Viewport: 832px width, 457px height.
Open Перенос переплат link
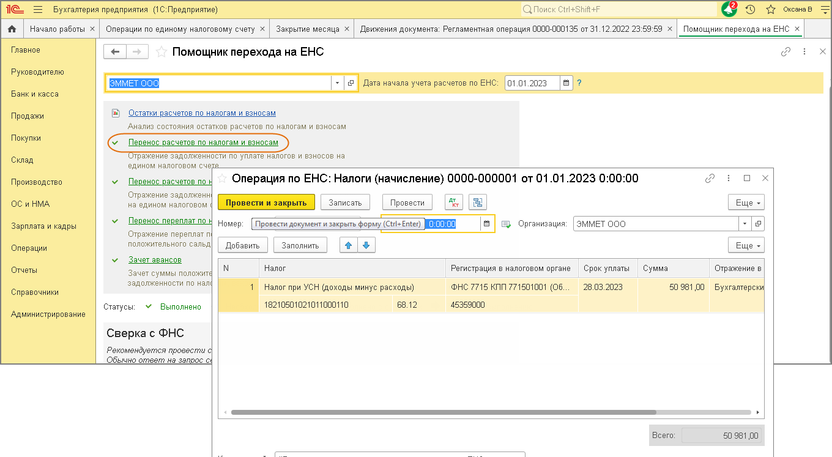[x=170, y=221]
